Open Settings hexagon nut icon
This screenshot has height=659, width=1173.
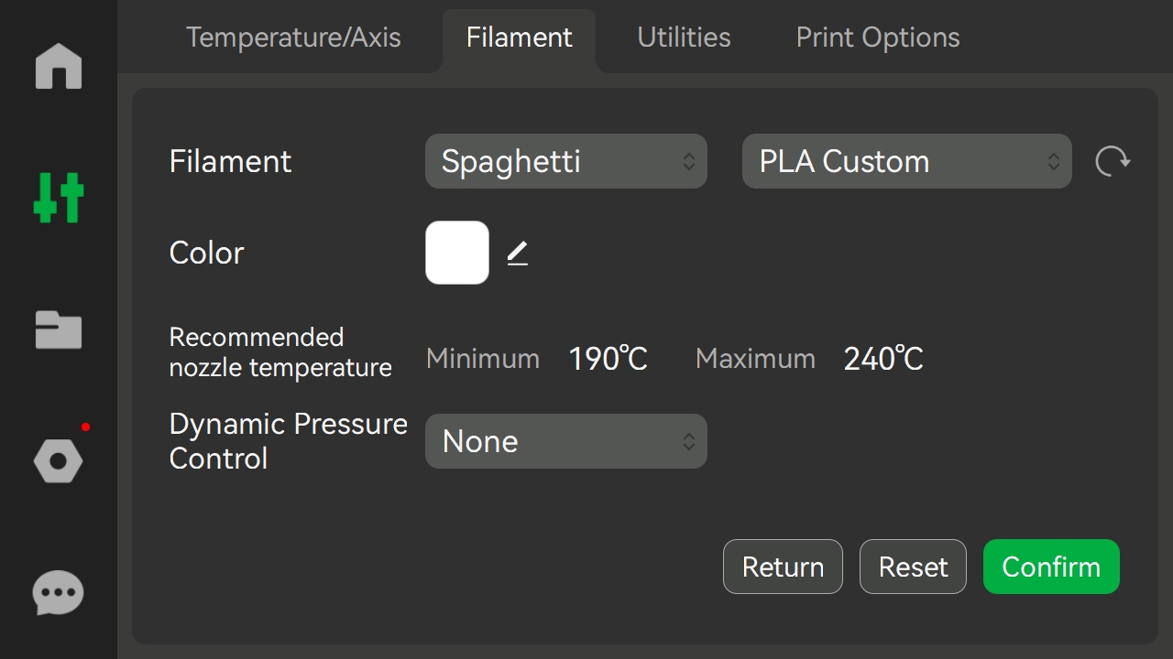click(x=59, y=460)
